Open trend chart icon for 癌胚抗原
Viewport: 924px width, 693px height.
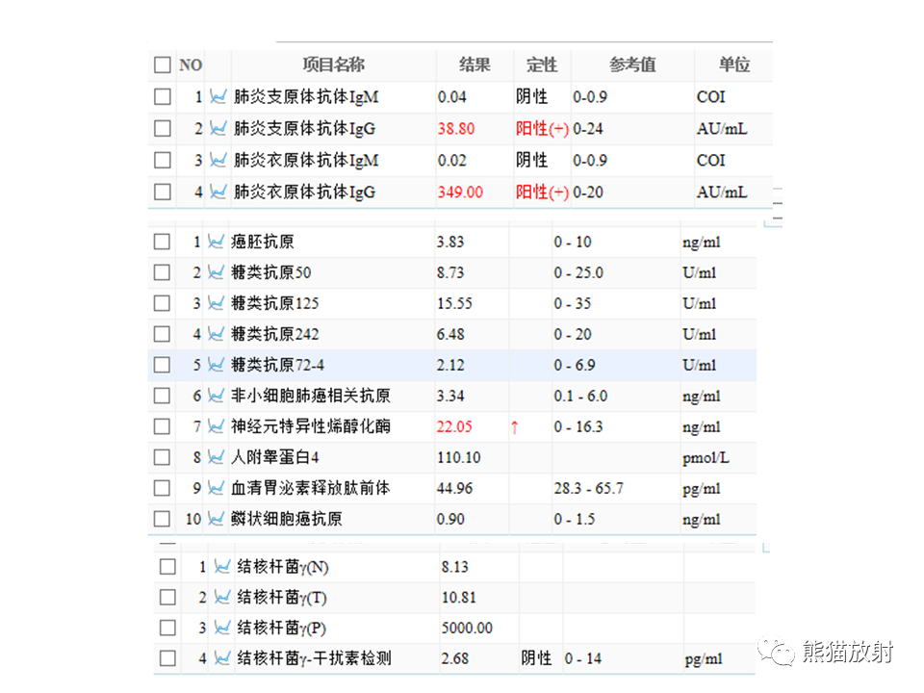click(217, 242)
